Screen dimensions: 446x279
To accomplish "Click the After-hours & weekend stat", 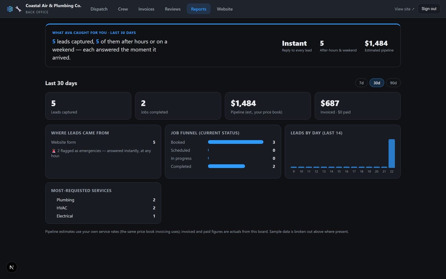I will 338,46.
